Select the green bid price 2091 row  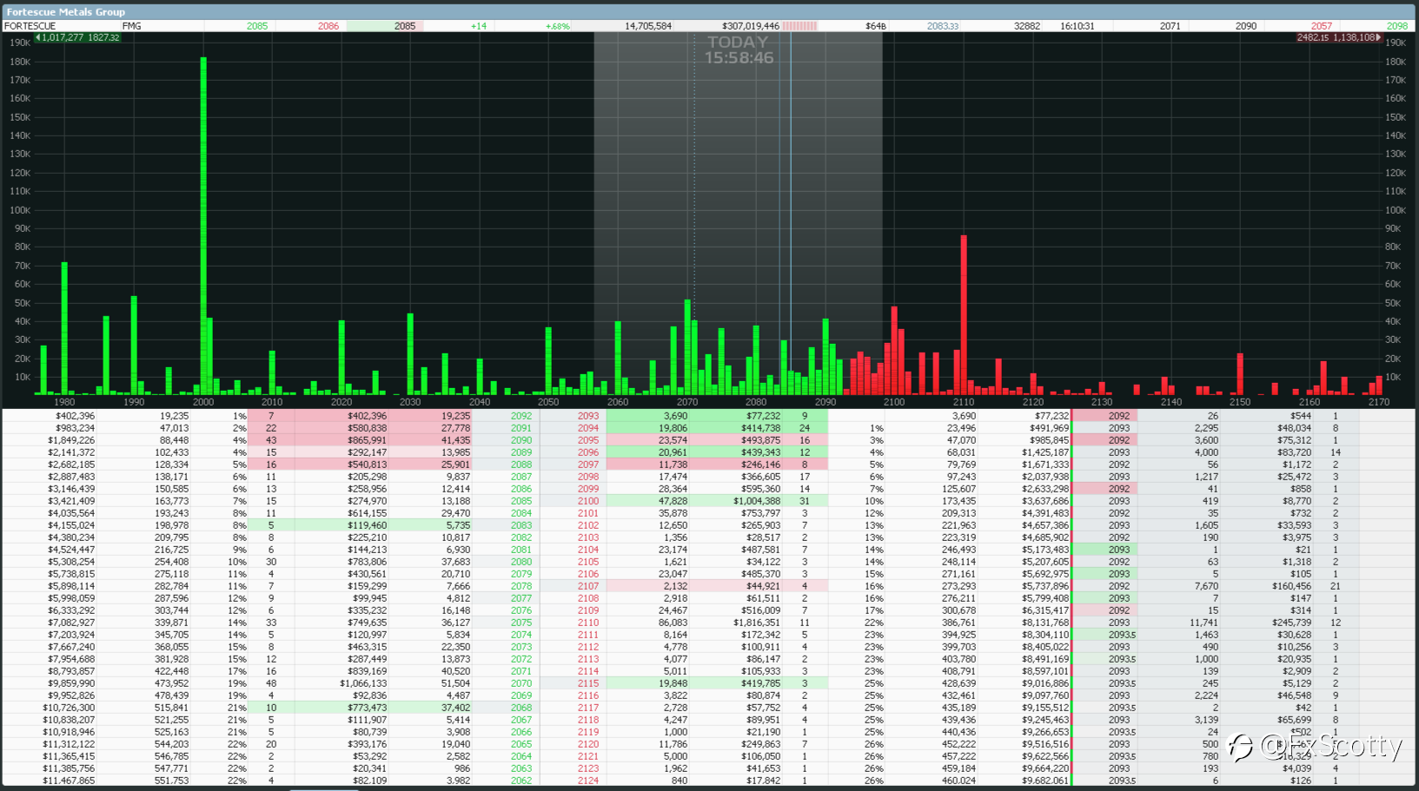coord(270,428)
